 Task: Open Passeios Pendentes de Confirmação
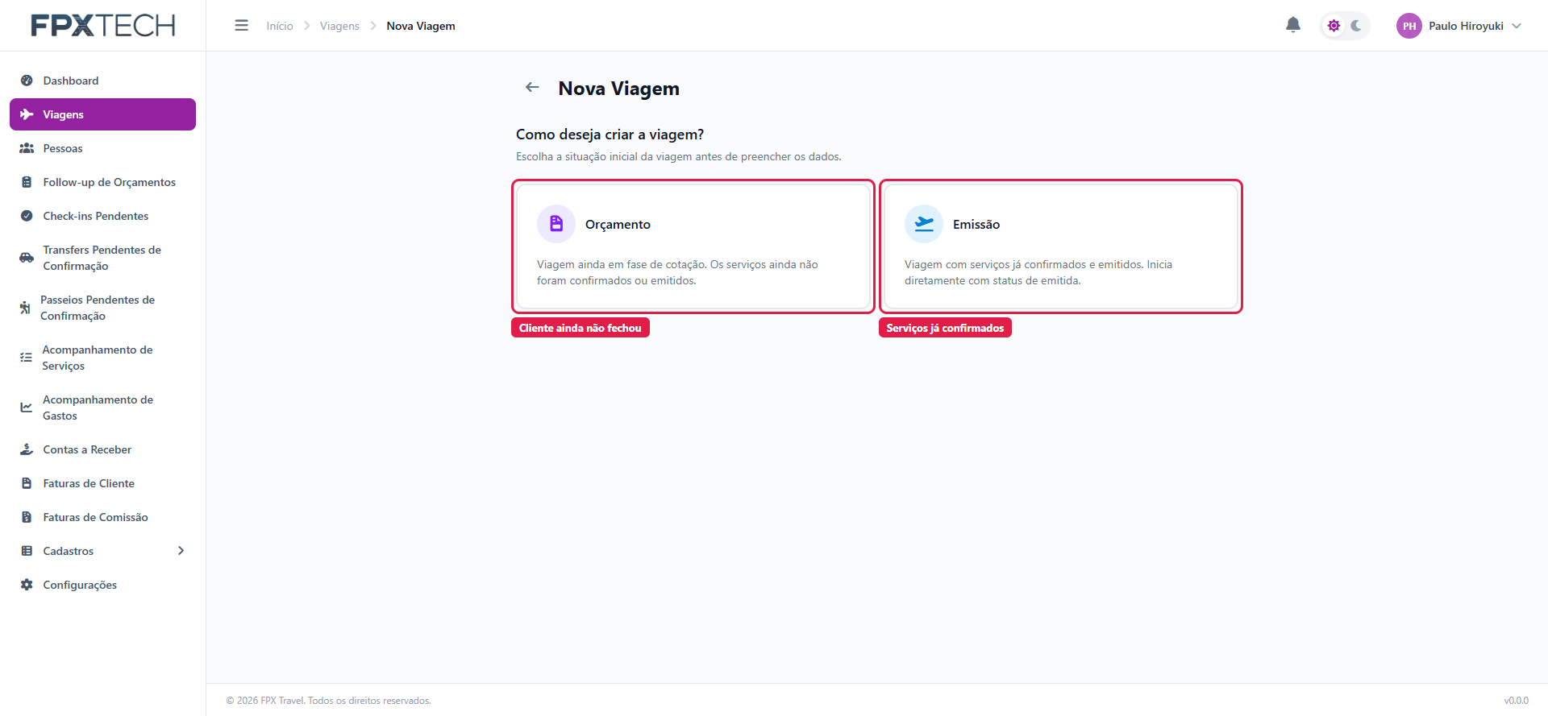pyautogui.click(x=102, y=308)
